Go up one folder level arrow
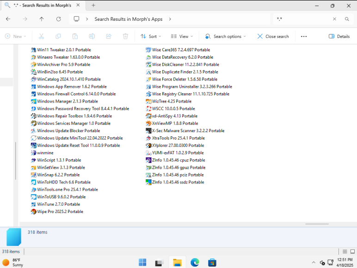 coord(42,19)
